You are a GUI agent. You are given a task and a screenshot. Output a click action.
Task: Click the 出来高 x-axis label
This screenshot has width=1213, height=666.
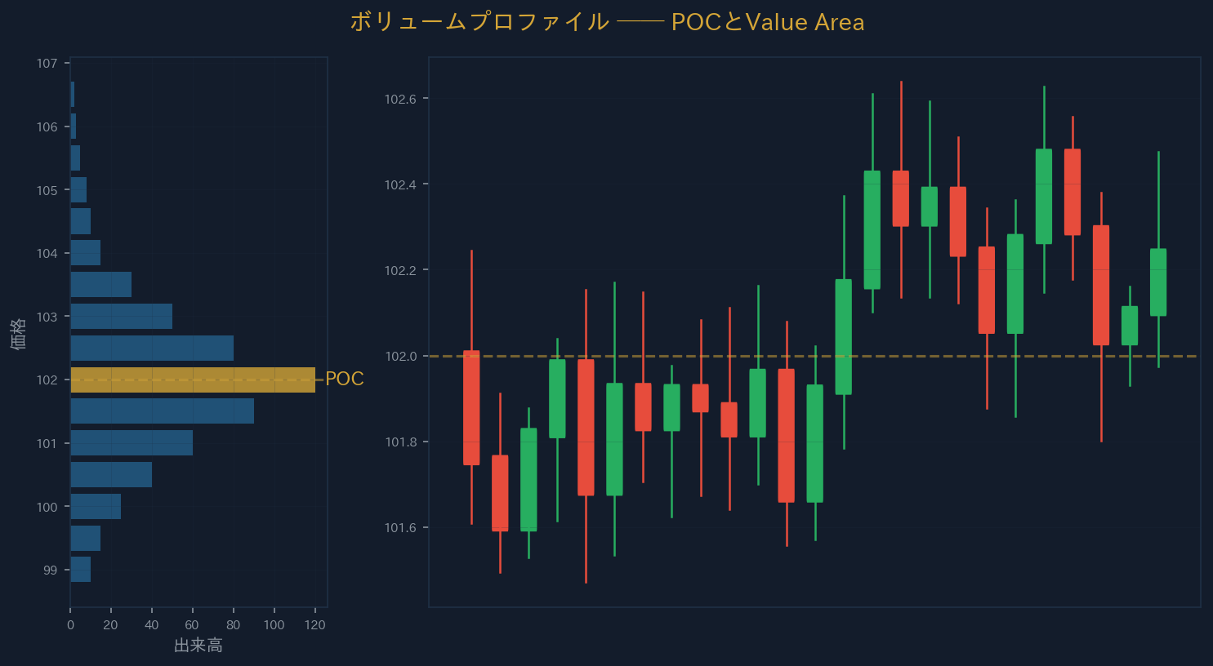point(198,646)
